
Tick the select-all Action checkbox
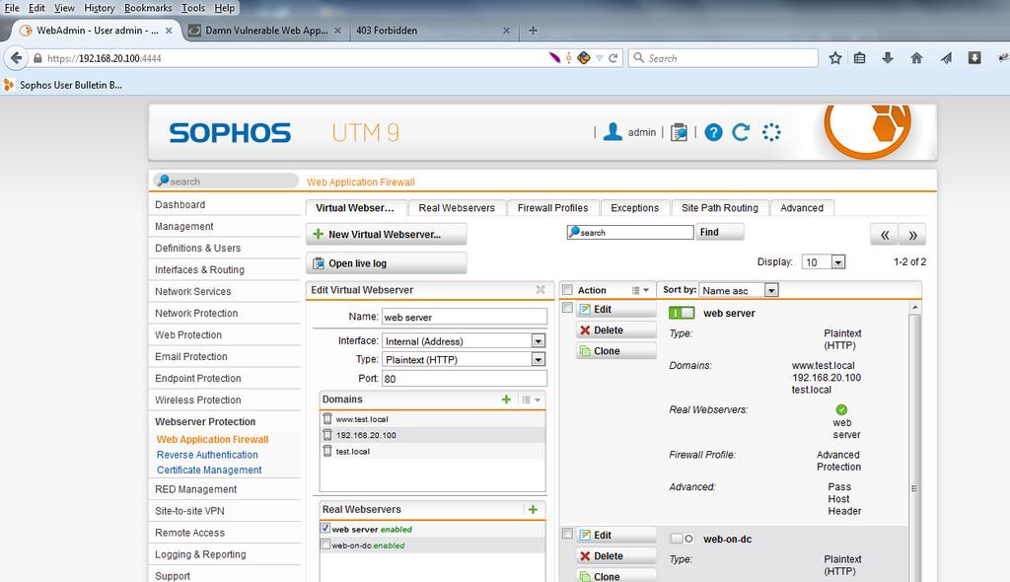pyautogui.click(x=567, y=290)
